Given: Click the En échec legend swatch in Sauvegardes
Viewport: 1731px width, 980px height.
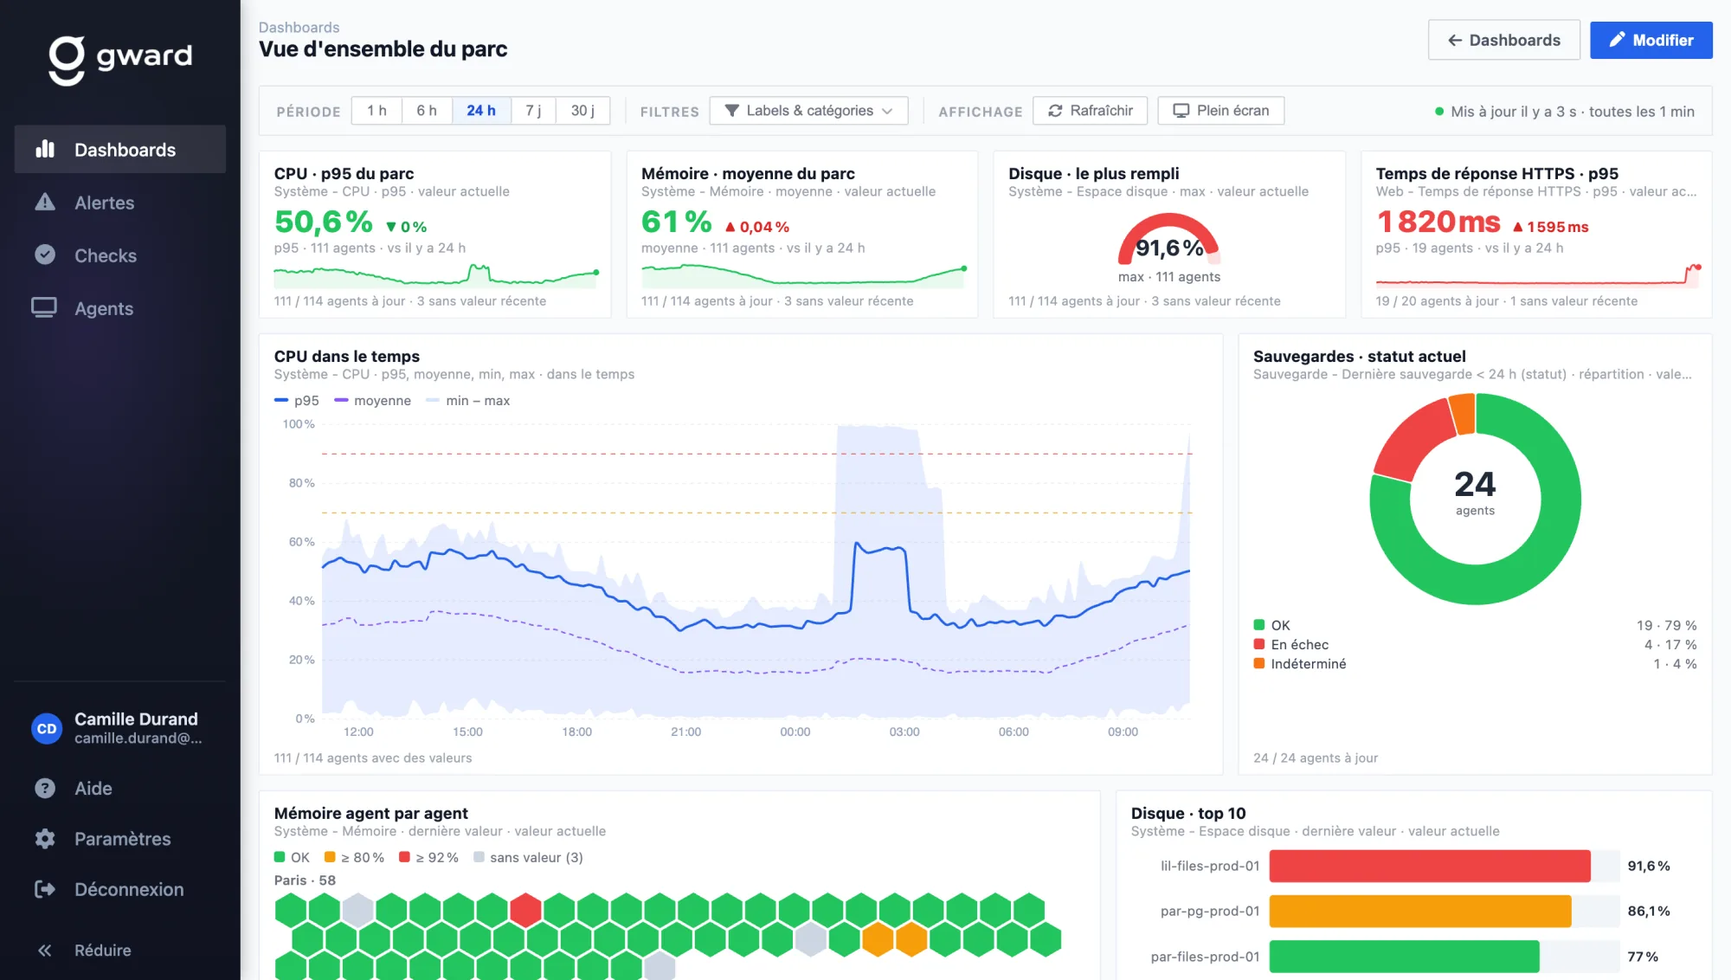Looking at the screenshot, I should pos(1259,644).
